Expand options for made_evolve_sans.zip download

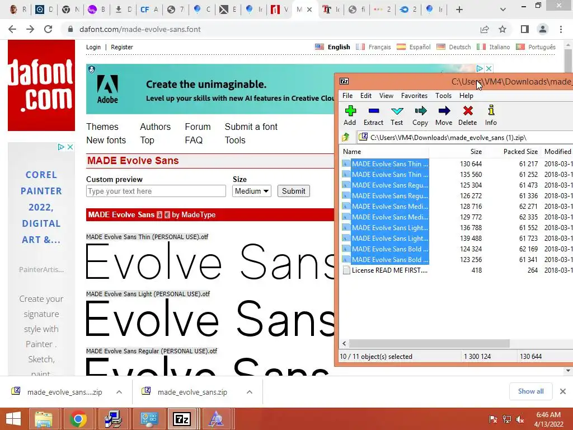(250, 392)
